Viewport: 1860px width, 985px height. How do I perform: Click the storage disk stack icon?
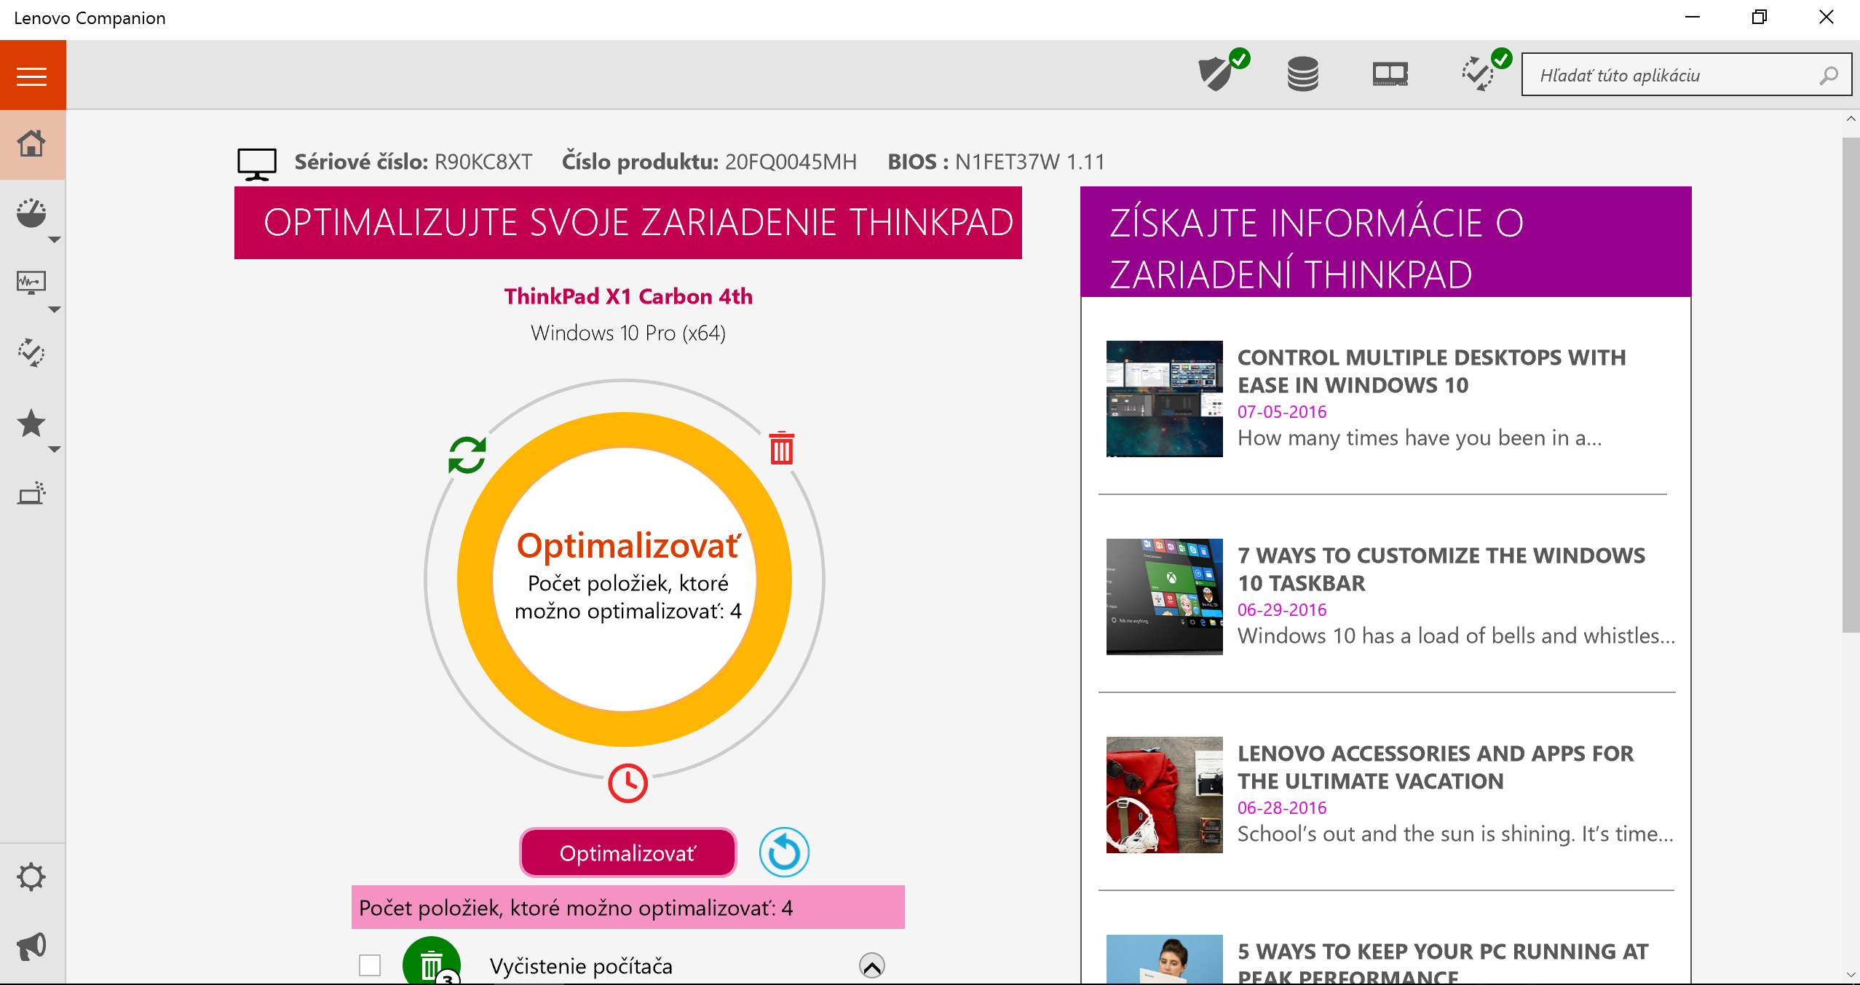click(x=1303, y=74)
